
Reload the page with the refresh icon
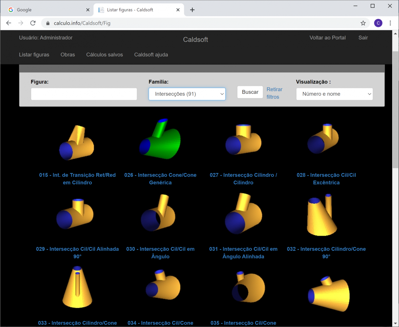coord(33,23)
